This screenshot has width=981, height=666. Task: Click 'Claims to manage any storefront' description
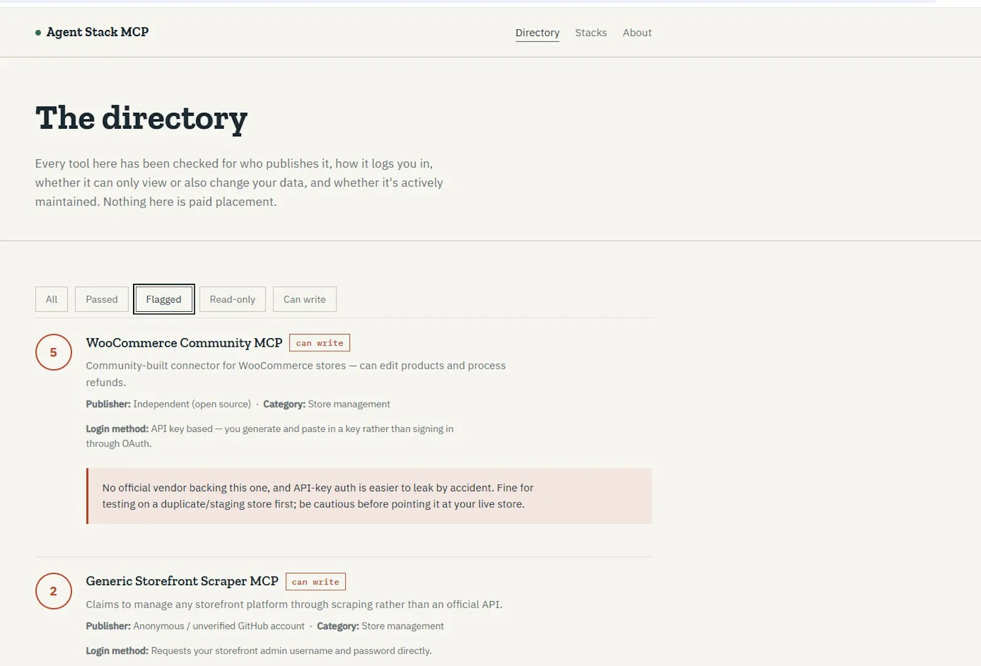[294, 604]
